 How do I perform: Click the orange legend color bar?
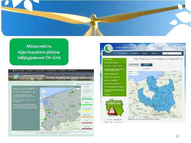pos(87,117)
